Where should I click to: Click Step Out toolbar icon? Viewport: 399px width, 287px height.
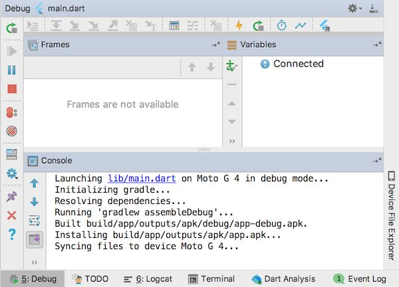pyautogui.click(x=113, y=26)
